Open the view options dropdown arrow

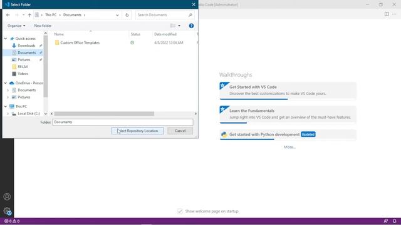[x=179, y=26]
